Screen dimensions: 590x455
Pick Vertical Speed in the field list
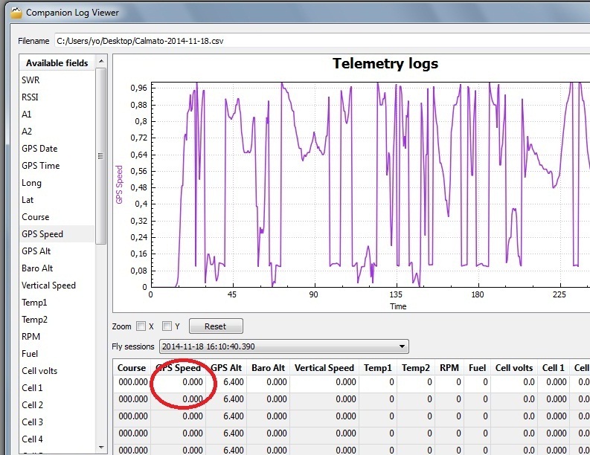[48, 285]
